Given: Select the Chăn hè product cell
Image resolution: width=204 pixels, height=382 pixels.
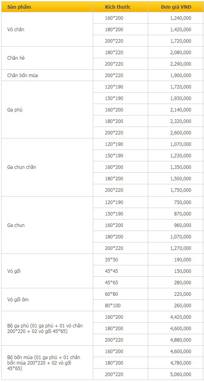Looking at the screenshot, I should pos(47,58).
